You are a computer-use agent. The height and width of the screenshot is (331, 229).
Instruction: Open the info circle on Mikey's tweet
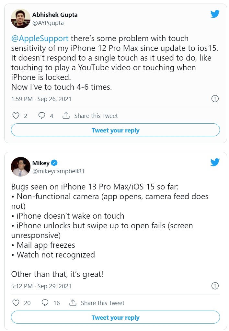pyautogui.click(x=215, y=286)
